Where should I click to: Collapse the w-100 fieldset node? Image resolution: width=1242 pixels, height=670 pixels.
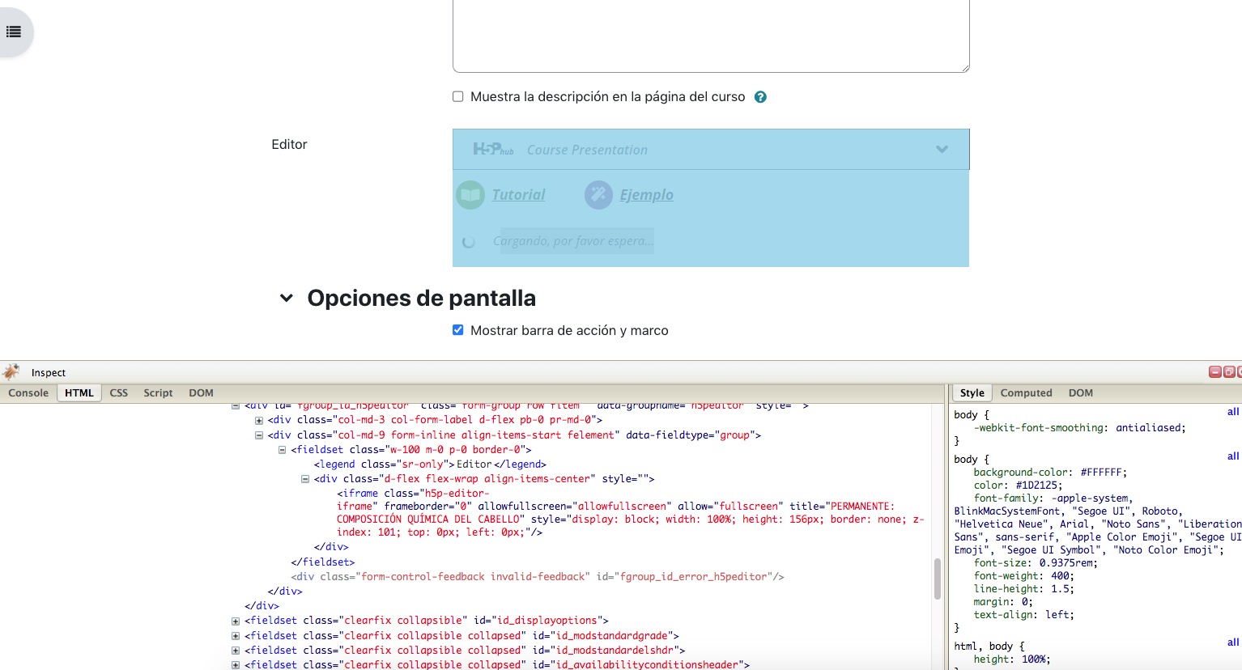(282, 450)
